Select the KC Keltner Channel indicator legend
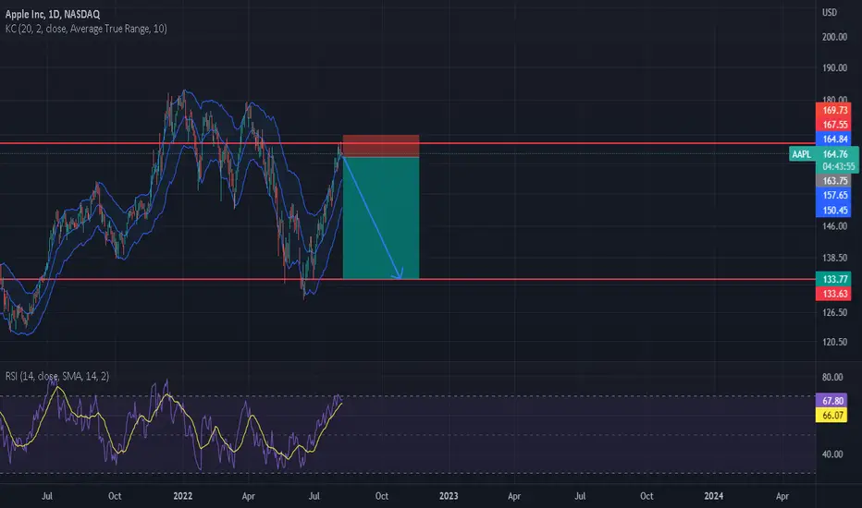Image resolution: width=862 pixels, height=508 pixels. click(x=86, y=29)
